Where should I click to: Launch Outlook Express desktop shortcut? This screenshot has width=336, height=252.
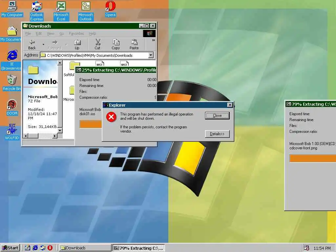coord(36,11)
